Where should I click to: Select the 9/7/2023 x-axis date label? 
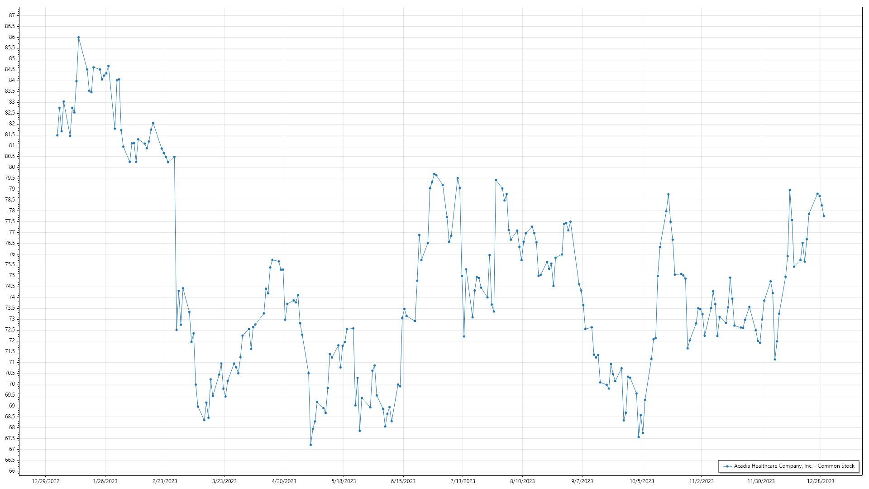tap(582, 481)
